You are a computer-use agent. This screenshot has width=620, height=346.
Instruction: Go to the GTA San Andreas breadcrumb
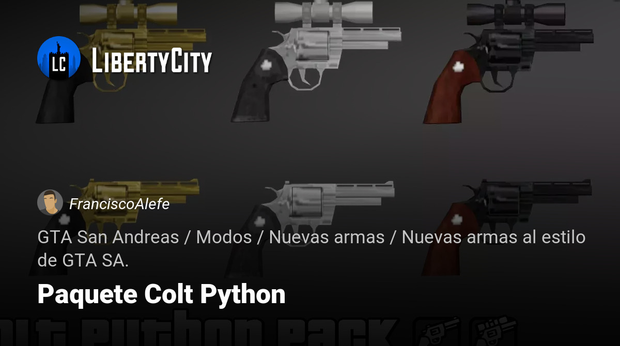[108, 238]
